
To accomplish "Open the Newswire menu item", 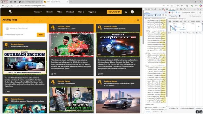I will (x=50, y=12).
